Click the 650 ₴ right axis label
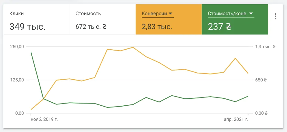The image size is (287, 132). tap(261, 80)
